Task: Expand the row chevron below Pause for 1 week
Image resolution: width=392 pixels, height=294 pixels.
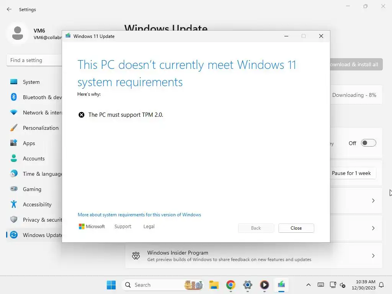Action: tap(373, 201)
